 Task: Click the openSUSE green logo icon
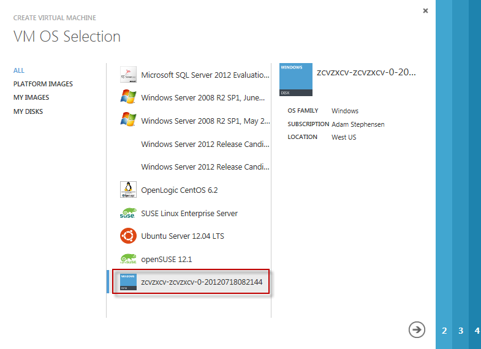click(128, 259)
